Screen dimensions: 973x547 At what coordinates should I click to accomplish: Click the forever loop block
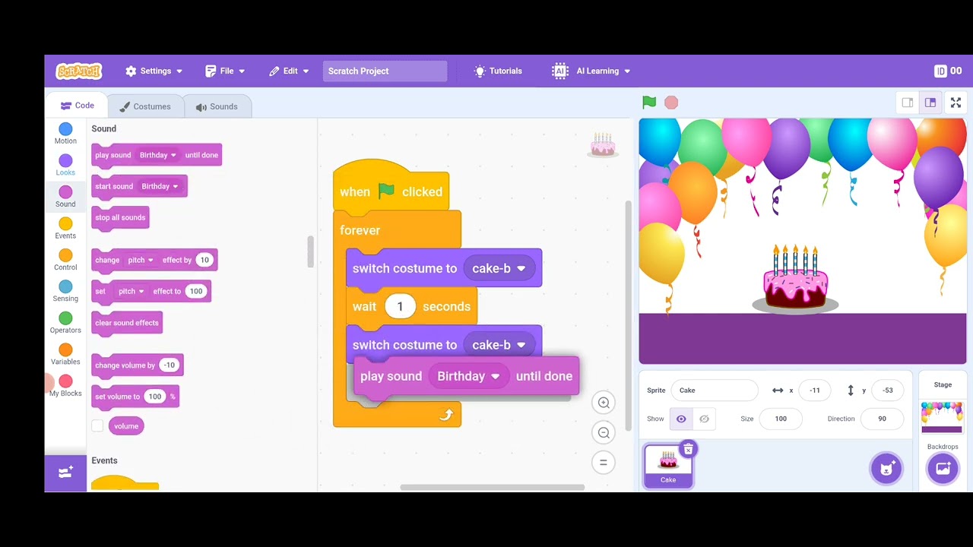(397, 230)
